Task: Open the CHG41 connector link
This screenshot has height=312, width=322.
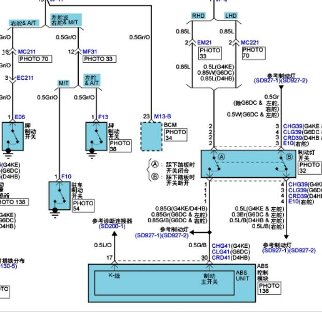Action: 221,246
